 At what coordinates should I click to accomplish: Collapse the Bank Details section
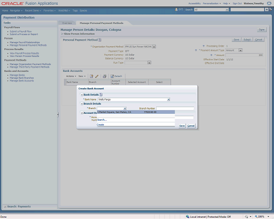[82, 95]
